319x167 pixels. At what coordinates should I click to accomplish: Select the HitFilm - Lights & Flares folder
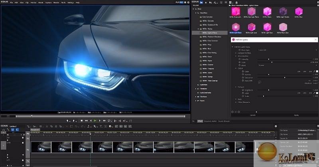[210, 33]
